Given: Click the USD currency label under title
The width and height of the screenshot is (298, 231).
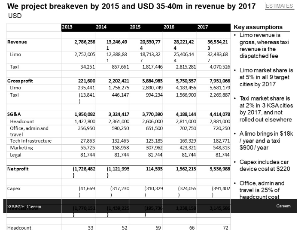Looking at the screenshot, I should [x=15, y=16].
